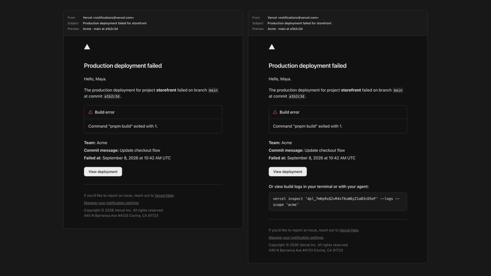Follow the Vercel Help link in the right email
491x276 pixels.
point(349,230)
